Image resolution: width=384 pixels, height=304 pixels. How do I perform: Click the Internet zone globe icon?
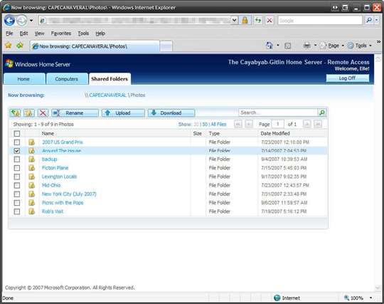coord(277,298)
